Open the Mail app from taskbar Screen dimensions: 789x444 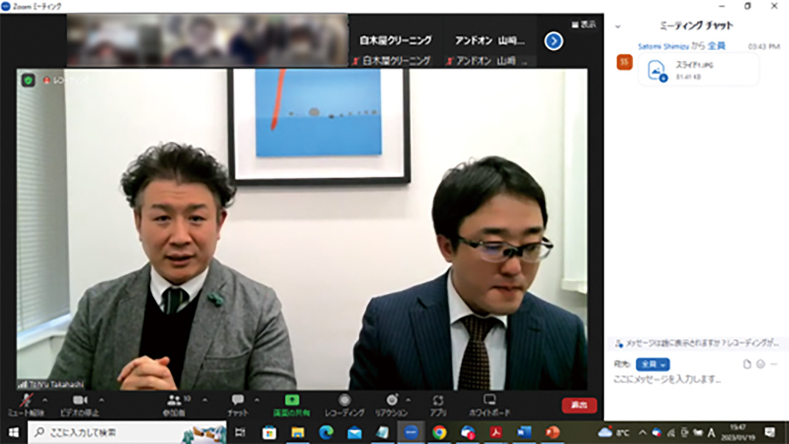tap(354, 432)
